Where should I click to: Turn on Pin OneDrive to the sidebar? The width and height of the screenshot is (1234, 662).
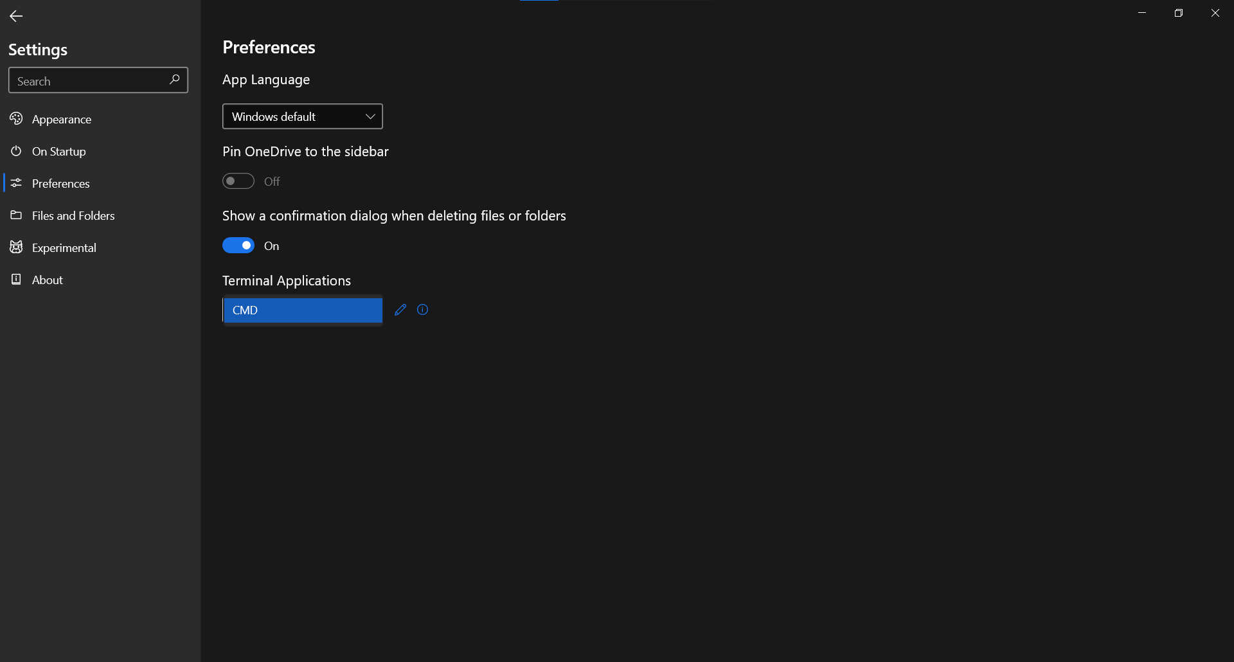click(238, 181)
